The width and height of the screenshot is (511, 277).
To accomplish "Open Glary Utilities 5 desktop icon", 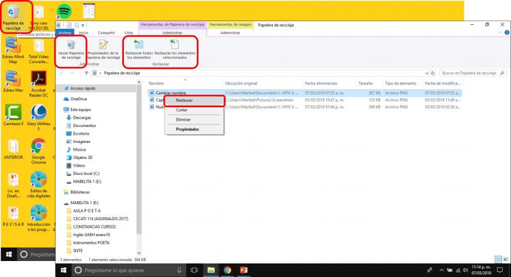I will [x=38, y=117].
